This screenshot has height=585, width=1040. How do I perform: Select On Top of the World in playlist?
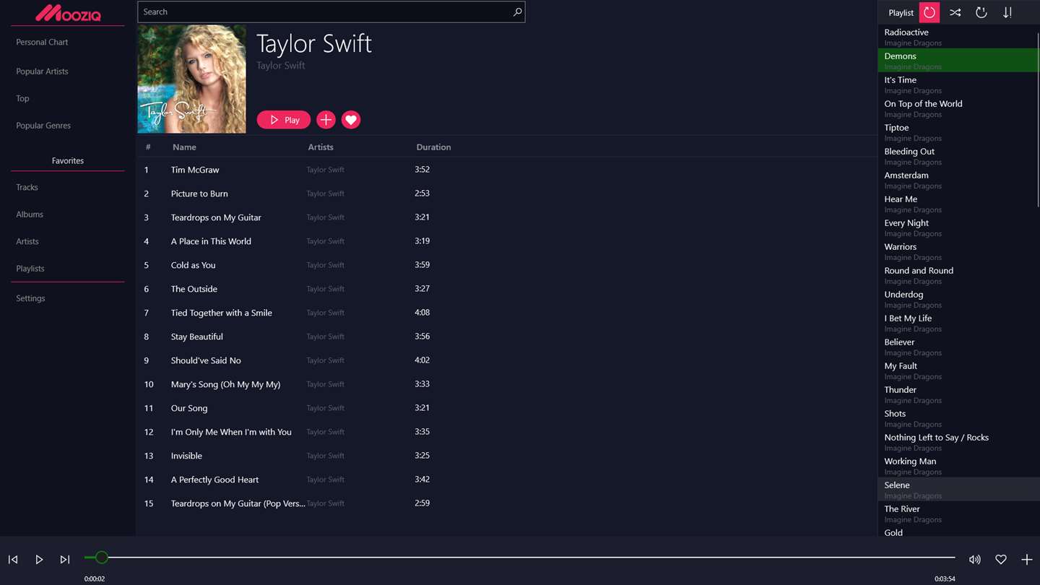point(957,108)
